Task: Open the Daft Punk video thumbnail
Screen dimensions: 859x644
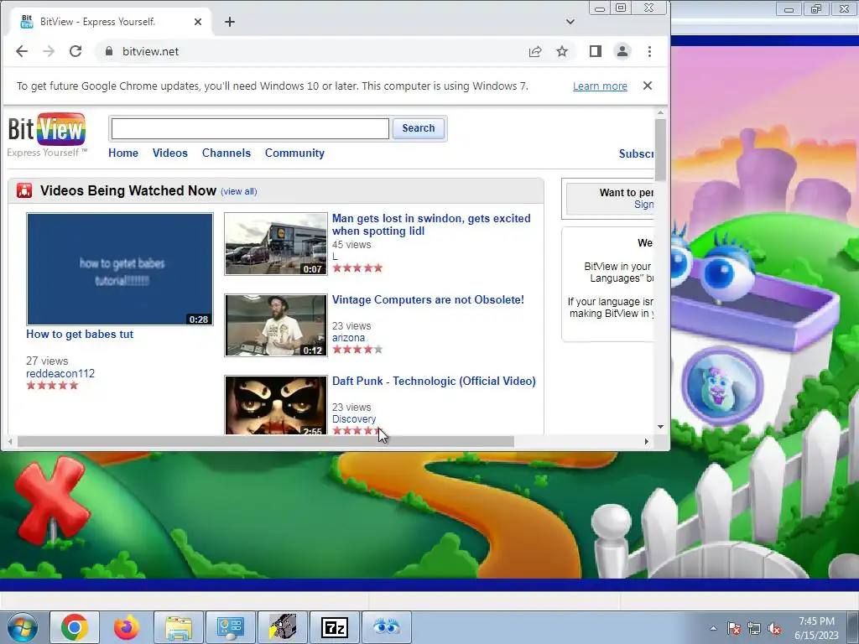Action: (x=276, y=405)
